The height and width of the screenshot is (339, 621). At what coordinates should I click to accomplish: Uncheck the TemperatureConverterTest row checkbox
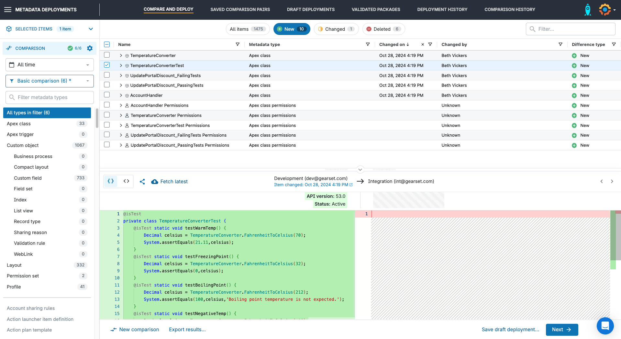[107, 65]
